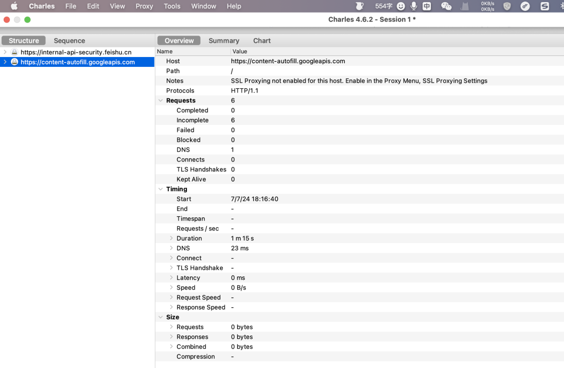
Task: Select the Summary tab
Action: tap(224, 41)
